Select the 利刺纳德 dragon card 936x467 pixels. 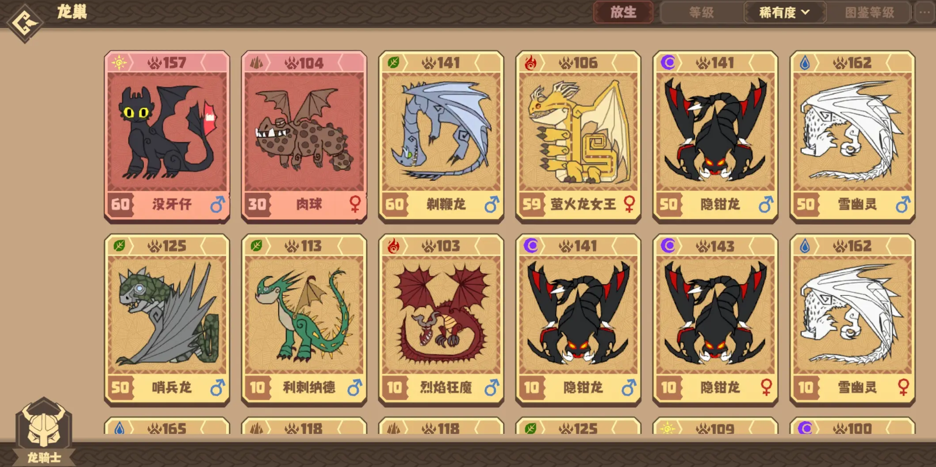[304, 320]
